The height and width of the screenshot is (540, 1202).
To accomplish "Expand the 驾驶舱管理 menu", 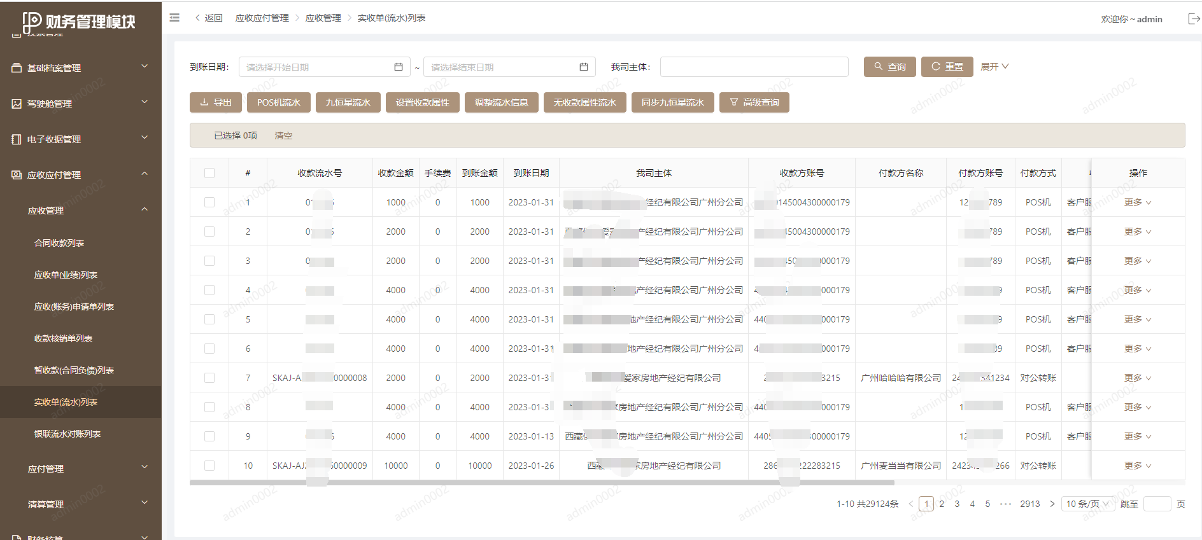I will pyautogui.click(x=145, y=102).
